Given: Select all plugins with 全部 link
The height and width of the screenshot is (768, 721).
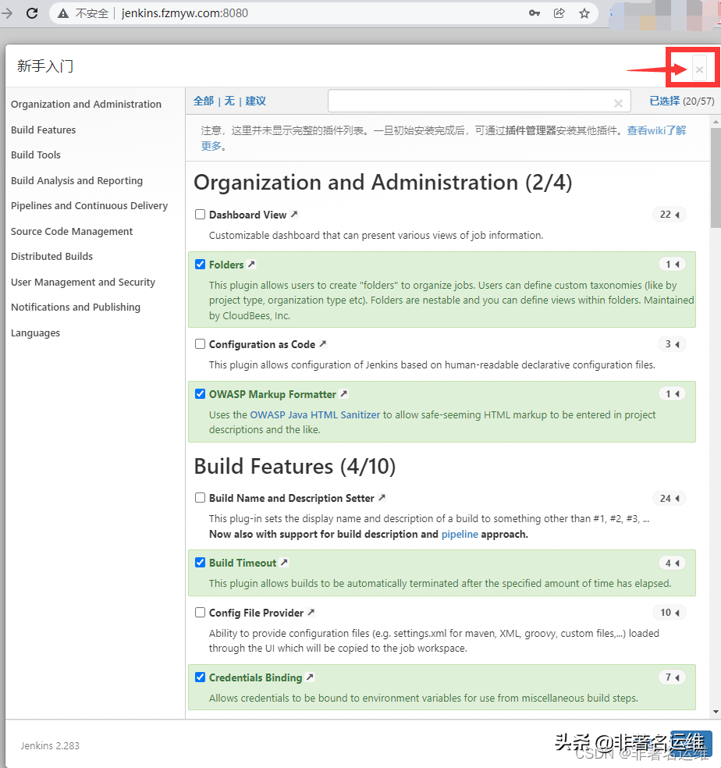Looking at the screenshot, I should click(204, 101).
